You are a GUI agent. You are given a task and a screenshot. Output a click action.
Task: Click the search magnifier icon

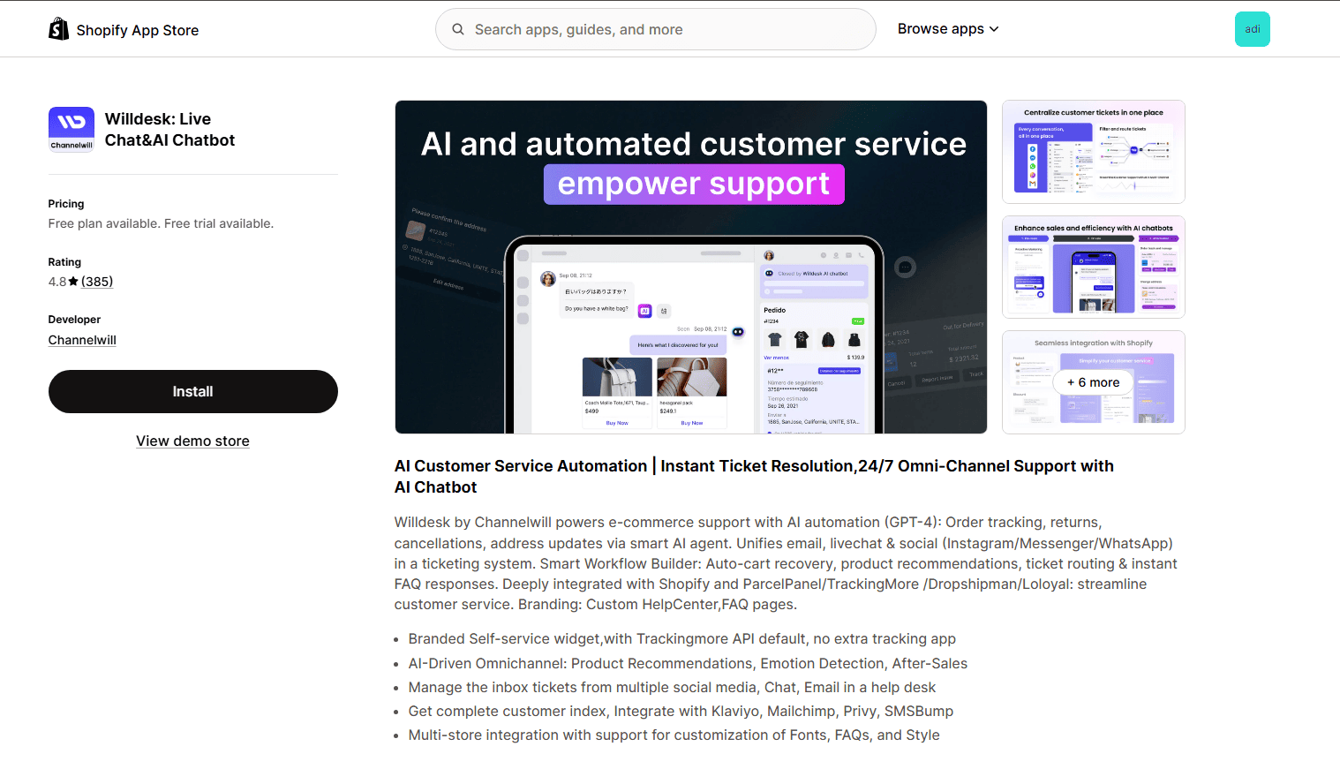coord(458,29)
